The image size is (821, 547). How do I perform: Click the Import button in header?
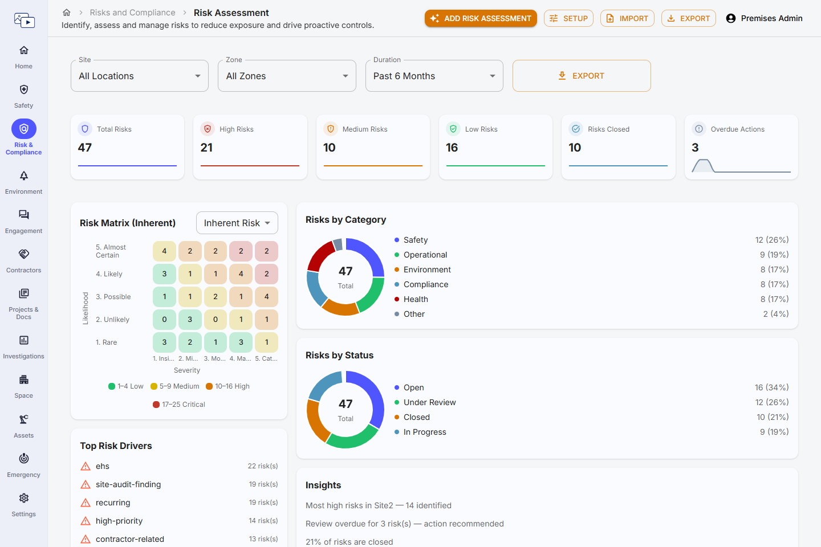(x=627, y=18)
